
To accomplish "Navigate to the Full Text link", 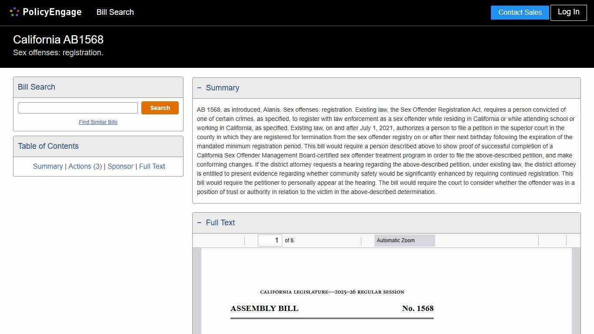I will pyautogui.click(x=152, y=166).
